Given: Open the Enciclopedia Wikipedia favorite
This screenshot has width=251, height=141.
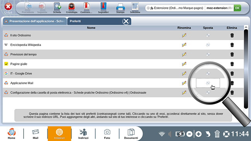Looking at the screenshot, I should click(x=25, y=45).
